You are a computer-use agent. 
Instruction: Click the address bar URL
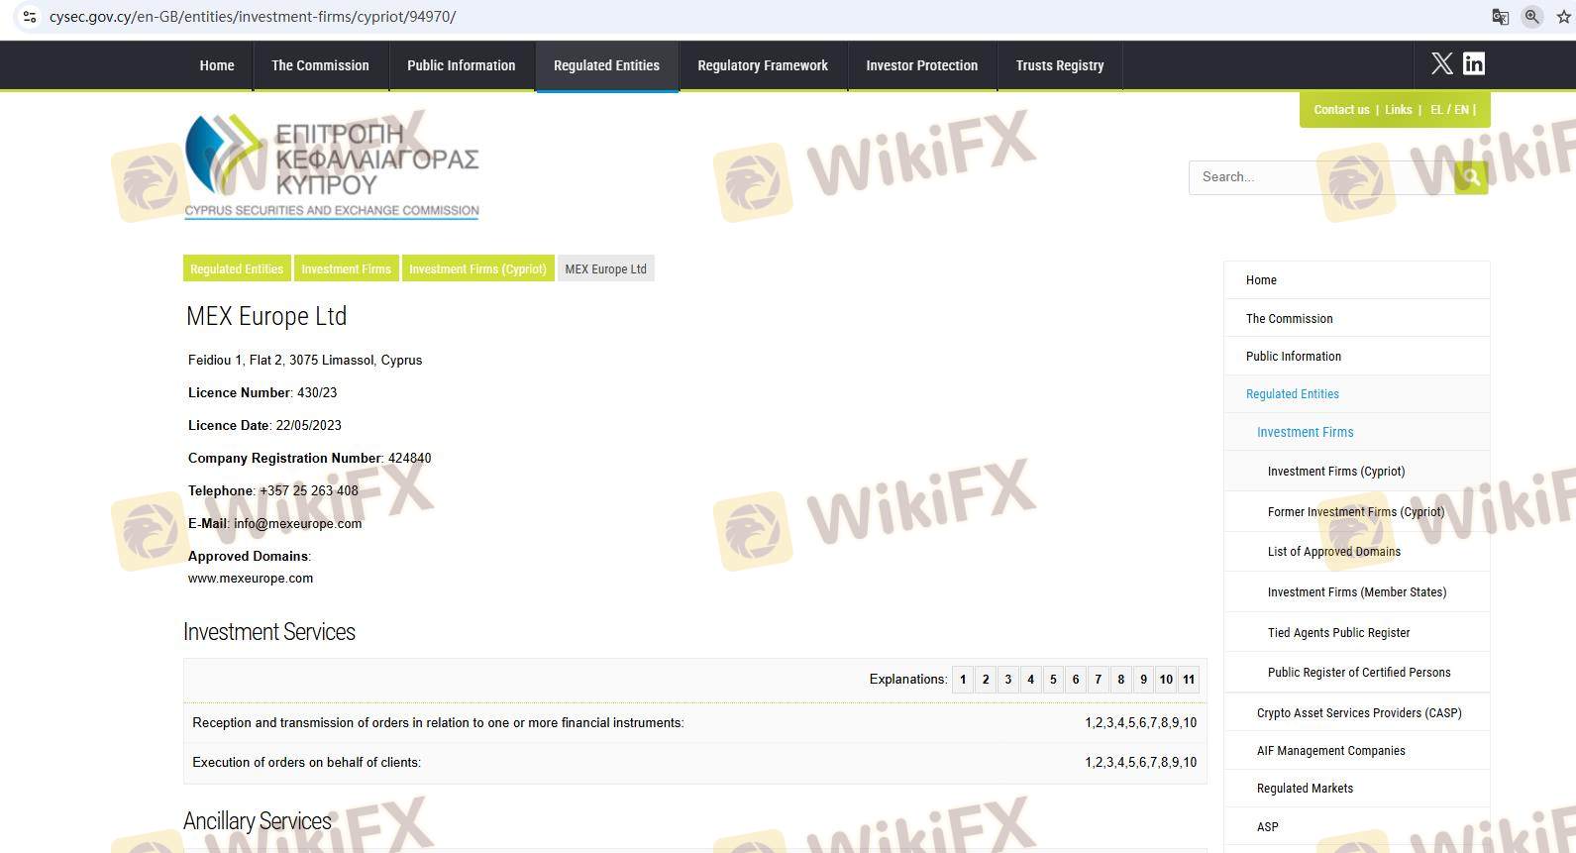click(x=253, y=17)
